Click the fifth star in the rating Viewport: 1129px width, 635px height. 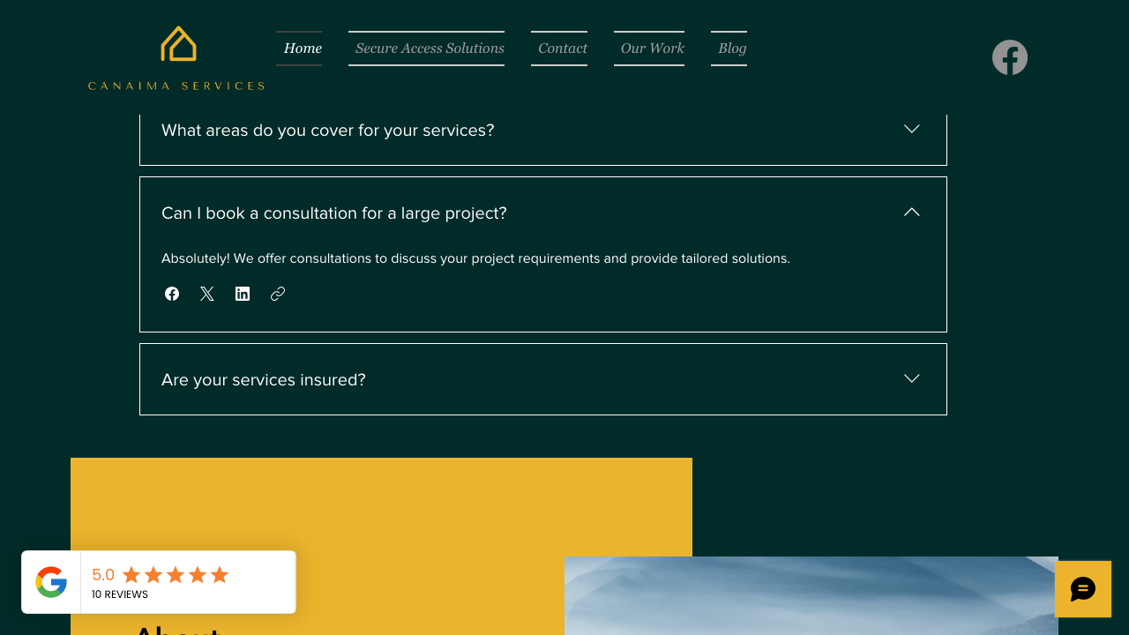(x=221, y=574)
